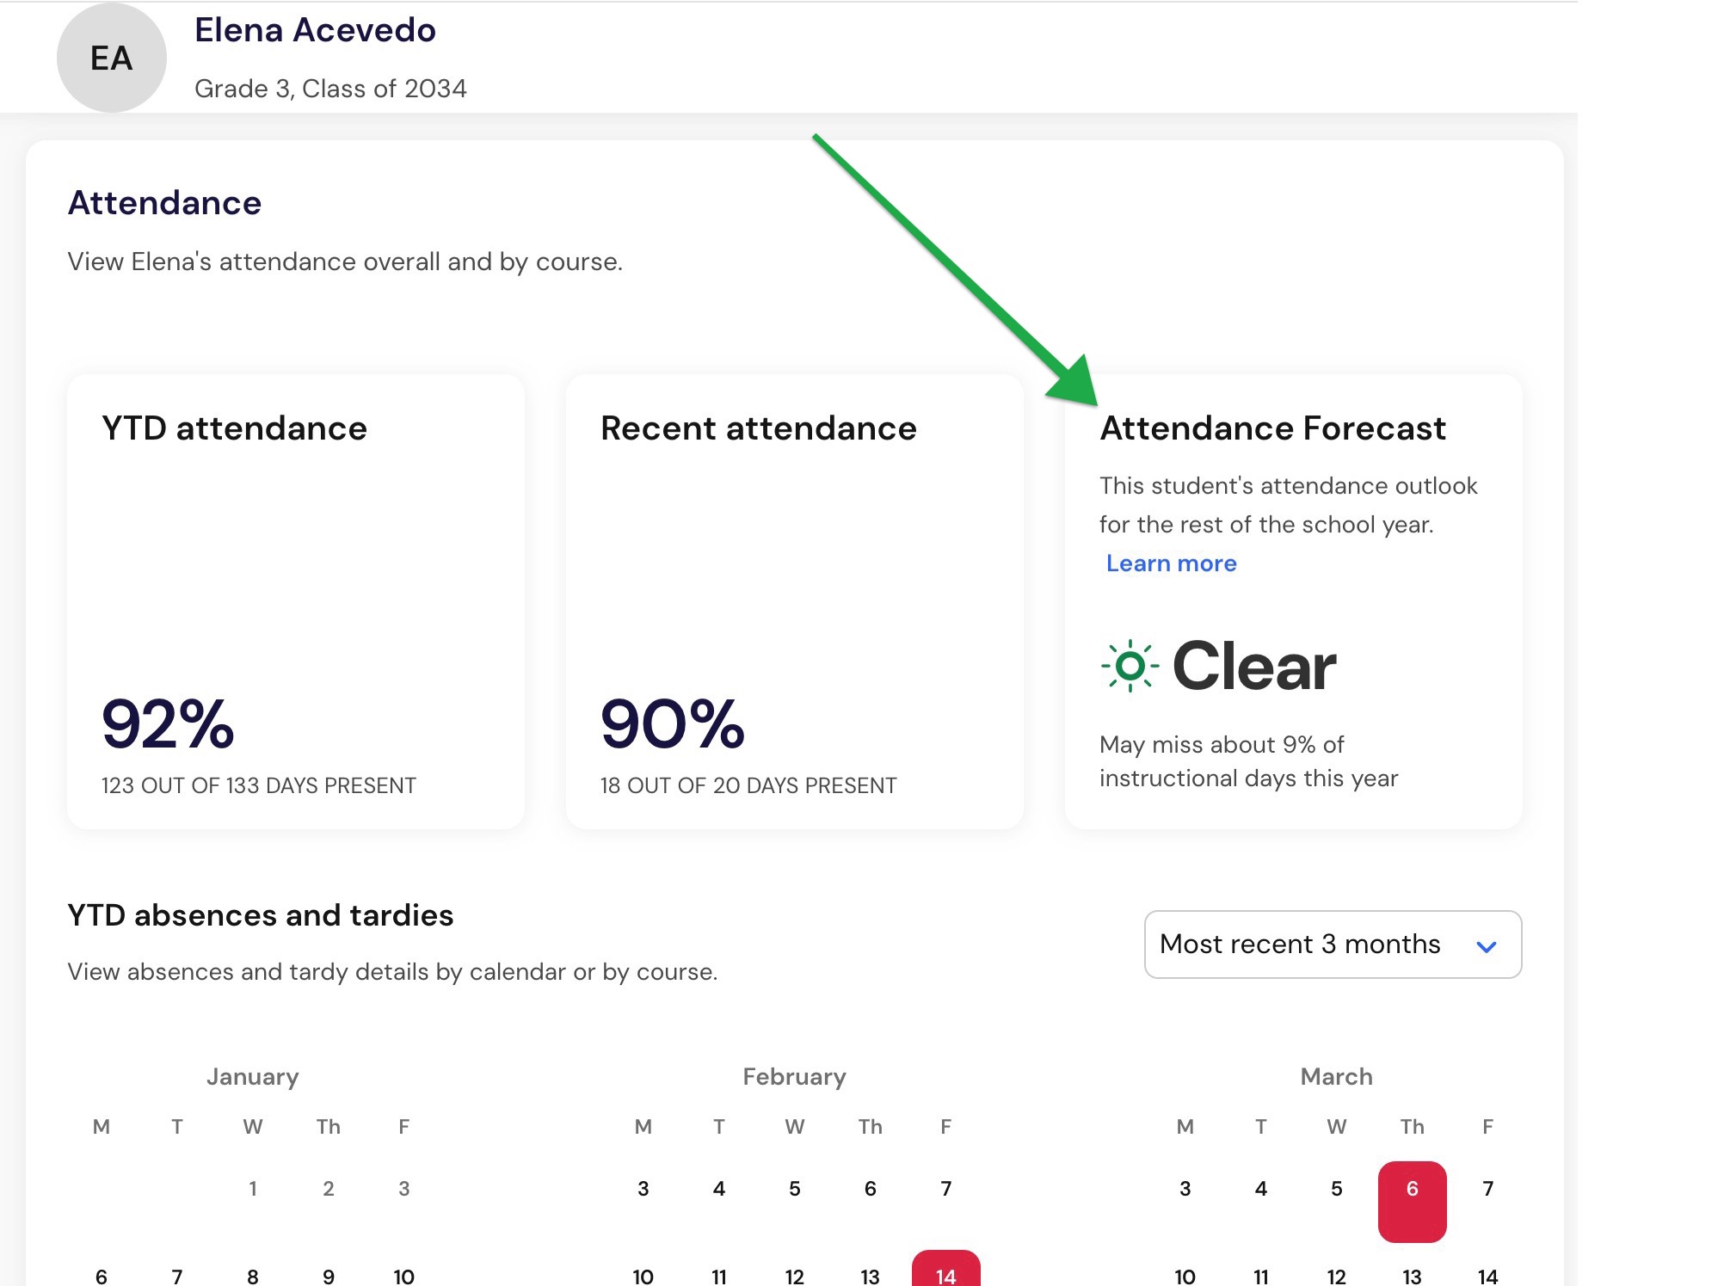Viewport: 1724px width, 1286px height.
Task: Click the February month label
Action: pos(794,1077)
